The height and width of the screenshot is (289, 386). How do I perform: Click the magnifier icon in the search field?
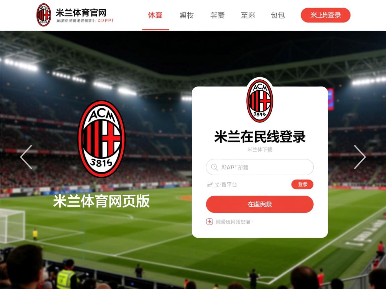(x=214, y=167)
